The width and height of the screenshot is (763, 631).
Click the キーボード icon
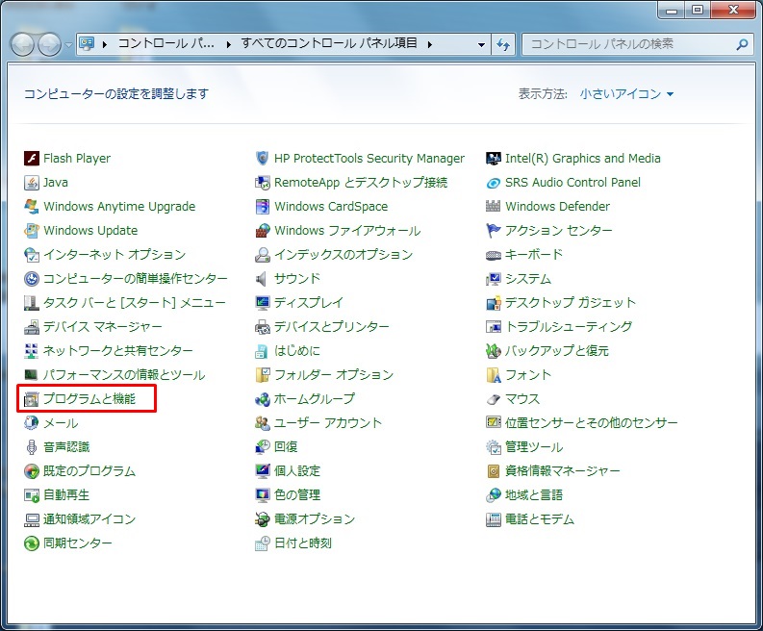(x=494, y=255)
